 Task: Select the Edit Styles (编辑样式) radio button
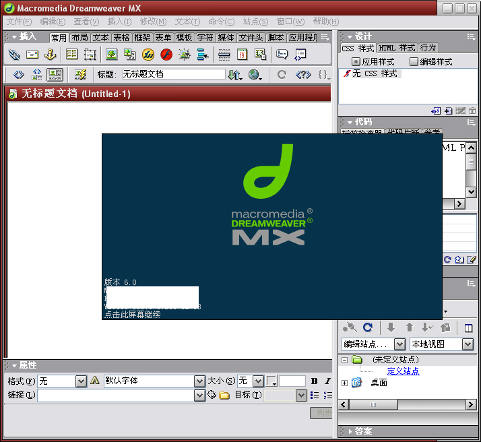tap(414, 62)
